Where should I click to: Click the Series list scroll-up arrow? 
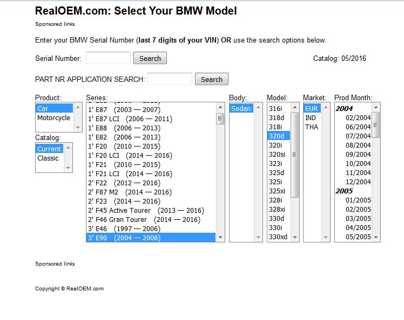pos(220,107)
